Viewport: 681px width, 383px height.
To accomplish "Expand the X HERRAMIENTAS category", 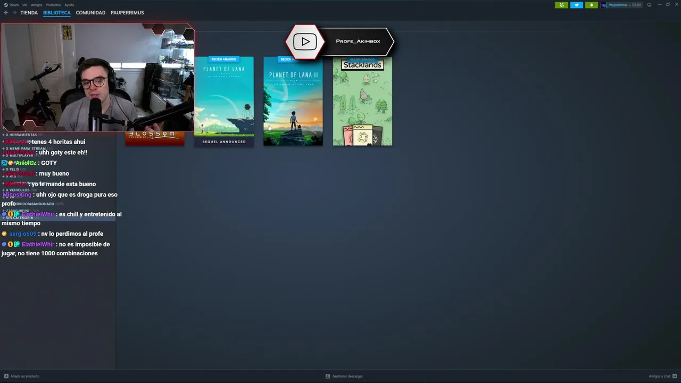I will click(x=21, y=135).
